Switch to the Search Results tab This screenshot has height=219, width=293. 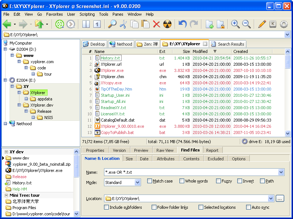coord(228,44)
